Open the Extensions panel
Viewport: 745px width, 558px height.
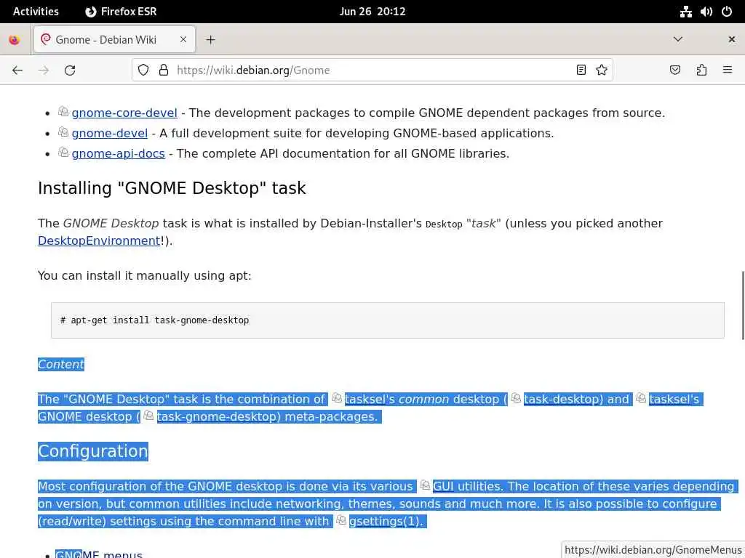click(701, 70)
